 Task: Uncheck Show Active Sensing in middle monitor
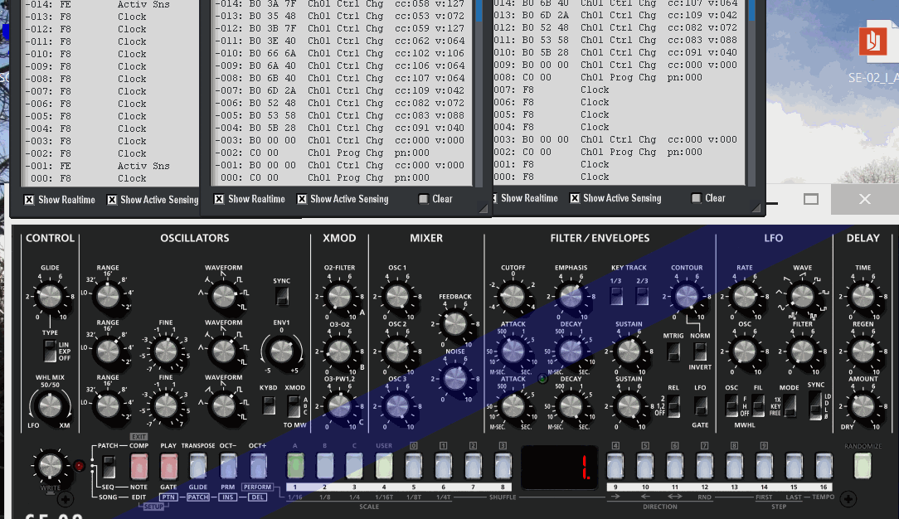click(303, 199)
